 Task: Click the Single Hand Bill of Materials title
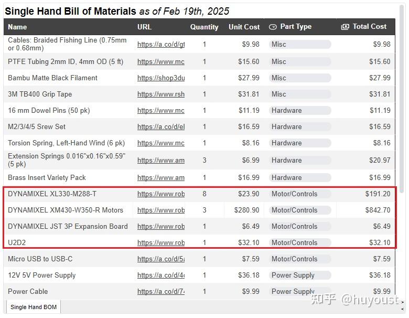tap(71, 11)
